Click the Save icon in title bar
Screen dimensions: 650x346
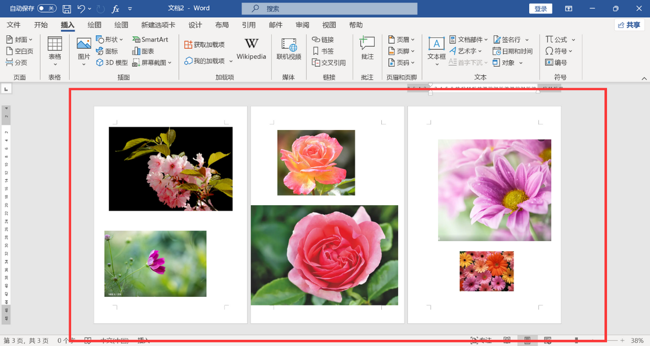[67, 9]
